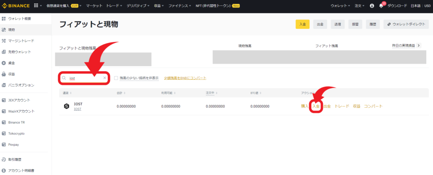Image resolution: width=433 pixels, height=175 pixels.
Task: Open the user account profile icon
Action: [x=372, y=6]
